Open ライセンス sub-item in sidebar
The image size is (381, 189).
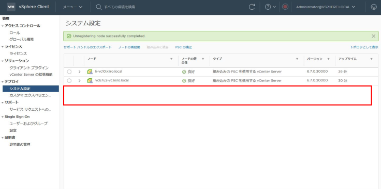18,54
